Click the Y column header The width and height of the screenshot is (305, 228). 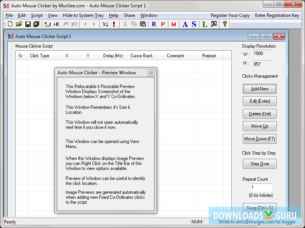(x=88, y=56)
